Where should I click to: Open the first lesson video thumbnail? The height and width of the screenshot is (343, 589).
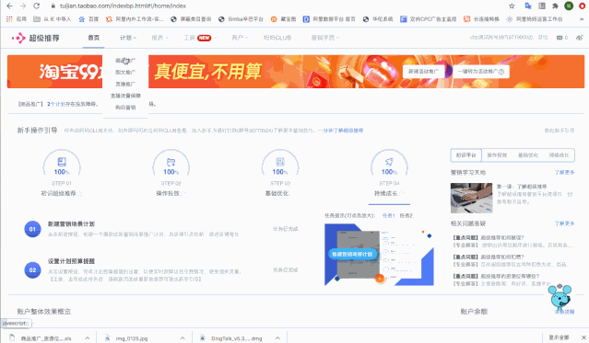[471, 198]
